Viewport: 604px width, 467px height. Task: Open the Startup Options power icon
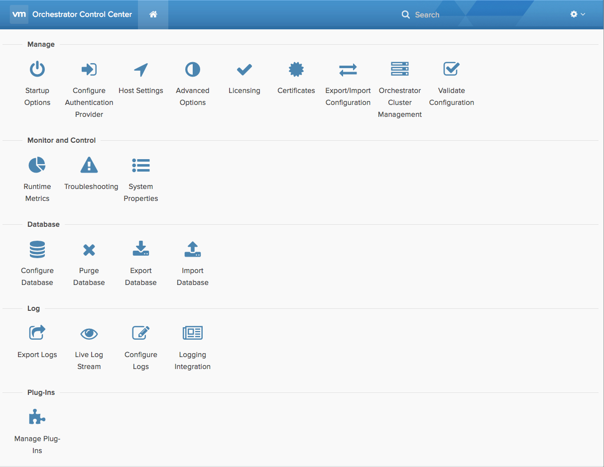(37, 69)
